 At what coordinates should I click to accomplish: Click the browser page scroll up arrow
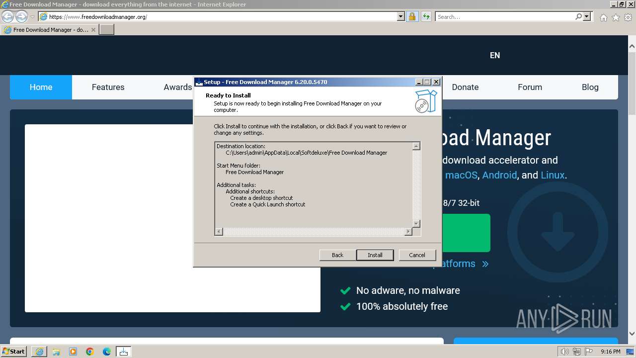tap(632, 47)
